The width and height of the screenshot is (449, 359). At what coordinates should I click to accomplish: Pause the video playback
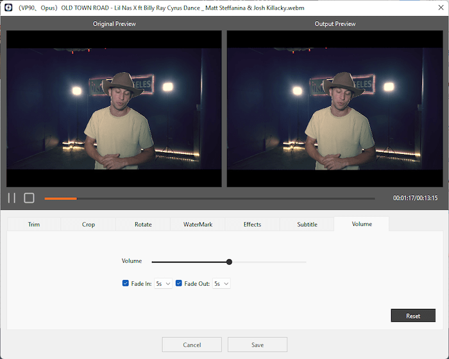(12, 198)
